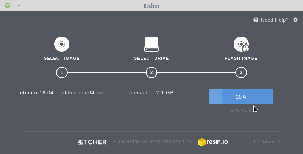Click the Flash Image flame icon
This screenshot has height=154, width=303.
(x=241, y=44)
